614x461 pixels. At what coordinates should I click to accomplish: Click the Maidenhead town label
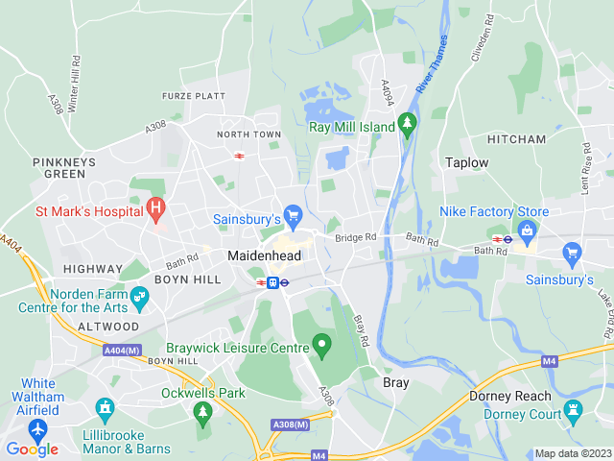[x=265, y=256]
